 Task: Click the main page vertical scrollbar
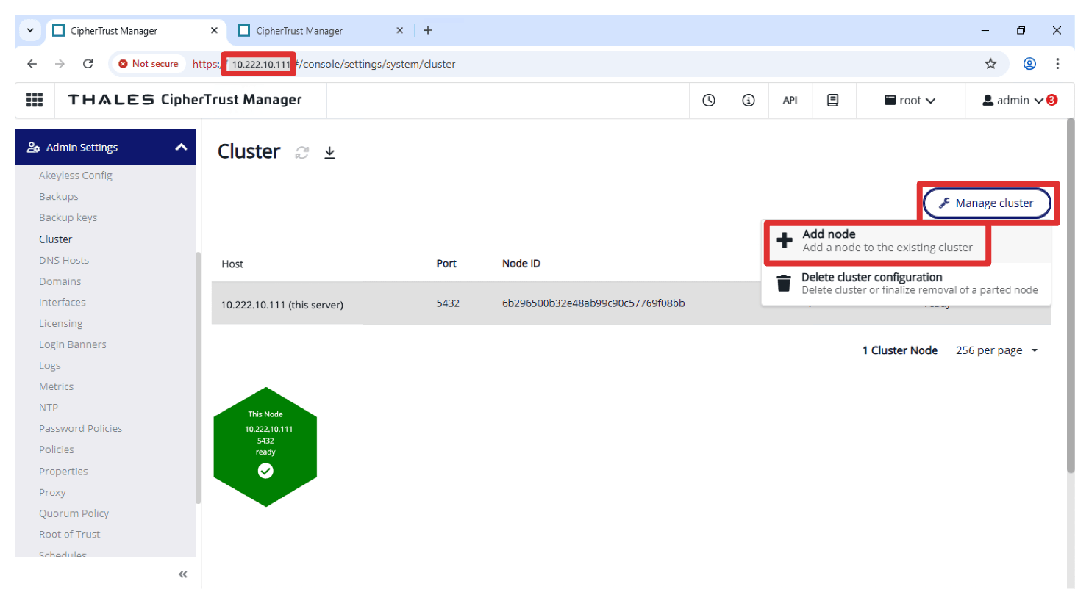(x=1071, y=295)
